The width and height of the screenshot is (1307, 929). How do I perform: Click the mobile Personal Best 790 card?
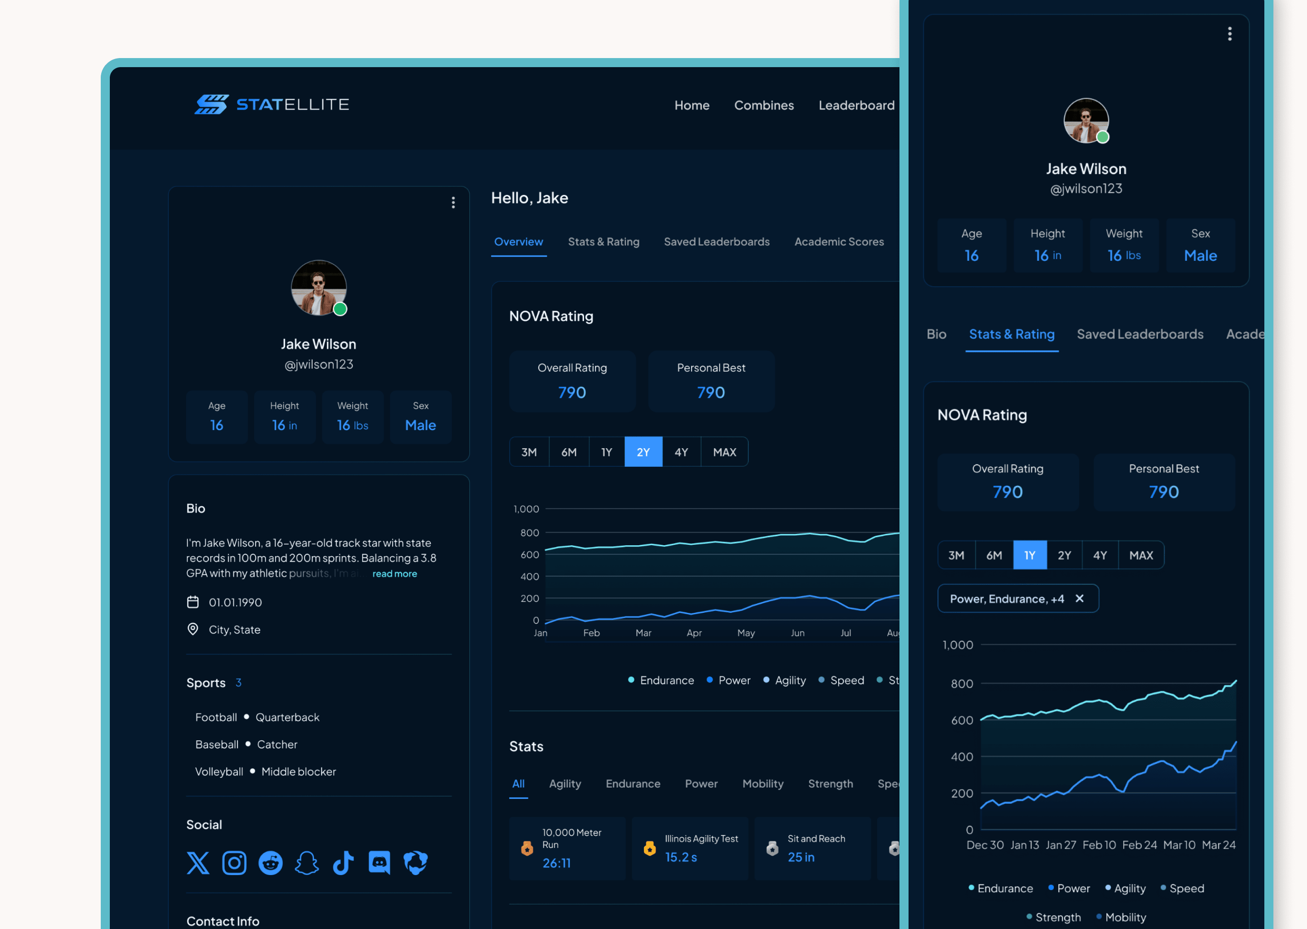(x=1164, y=482)
